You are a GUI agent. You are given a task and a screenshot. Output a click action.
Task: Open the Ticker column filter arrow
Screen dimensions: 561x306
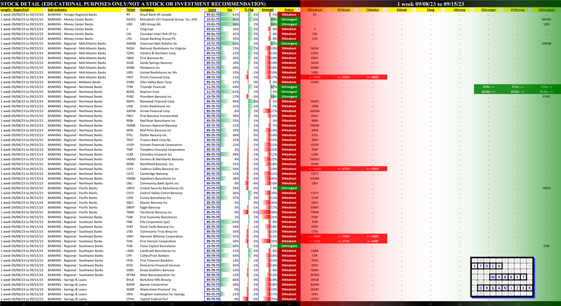[x=137, y=10]
